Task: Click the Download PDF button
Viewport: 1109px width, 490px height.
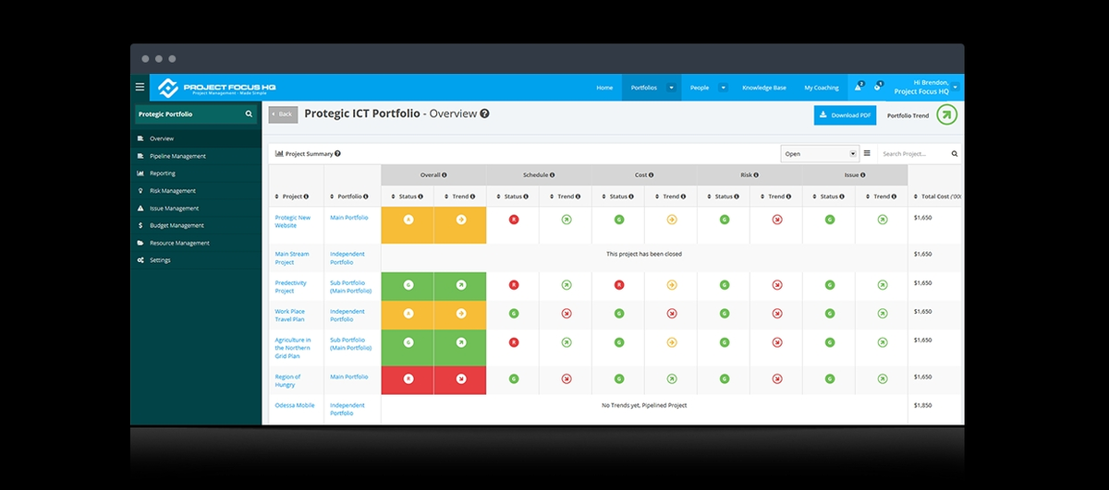Action: coord(845,115)
